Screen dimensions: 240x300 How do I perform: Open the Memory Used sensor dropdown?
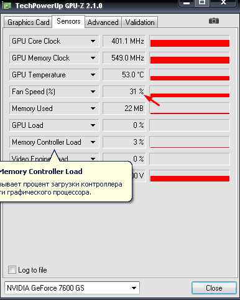[x=93, y=109]
